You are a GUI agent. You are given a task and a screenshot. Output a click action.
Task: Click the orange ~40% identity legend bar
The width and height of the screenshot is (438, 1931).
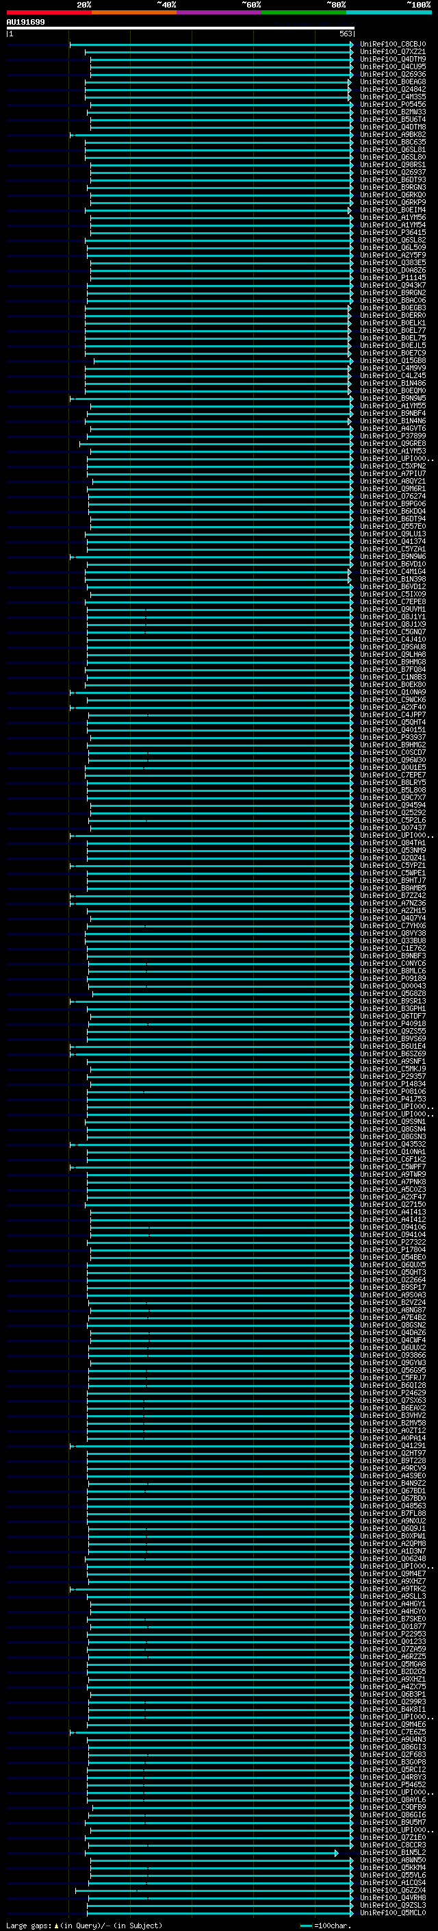click(x=134, y=13)
